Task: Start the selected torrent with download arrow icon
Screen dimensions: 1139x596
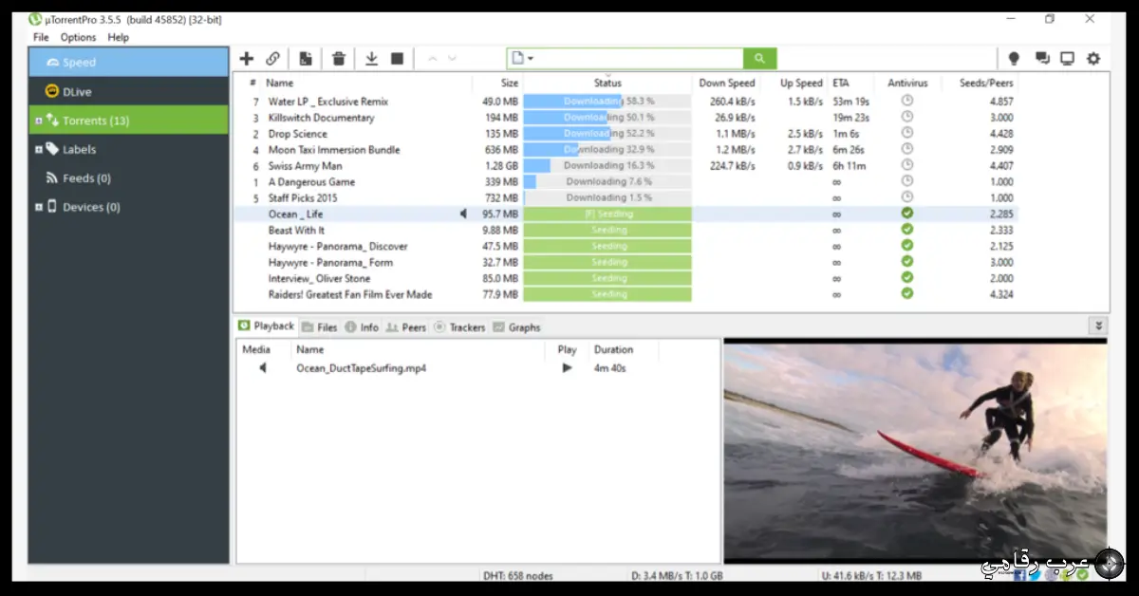Action: (371, 58)
